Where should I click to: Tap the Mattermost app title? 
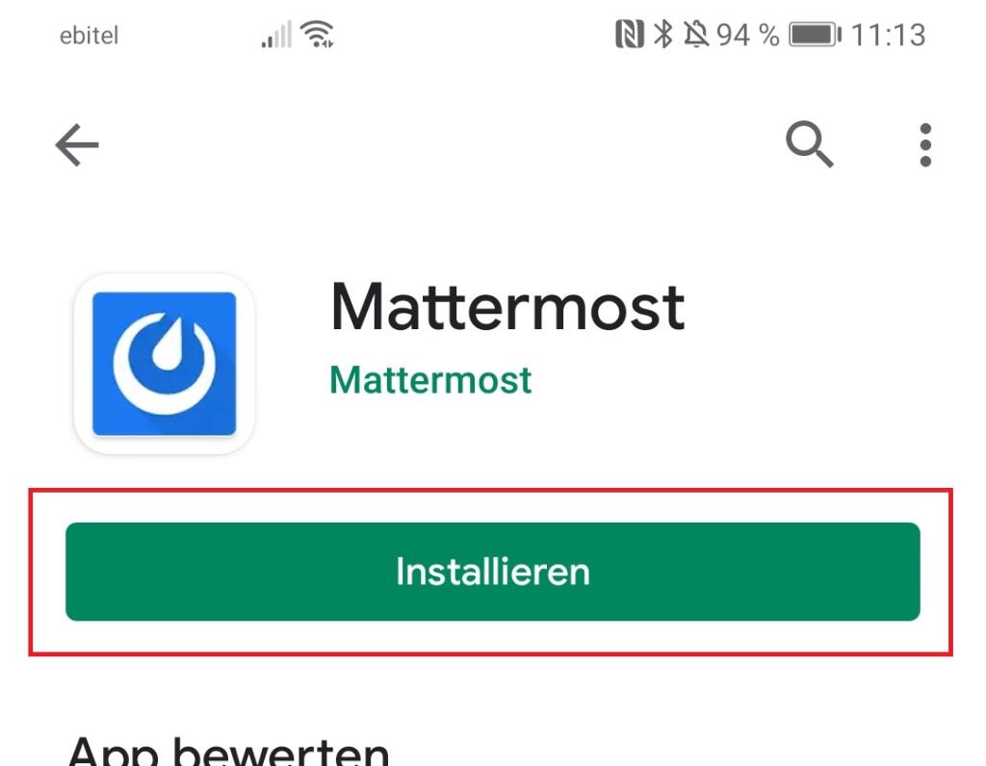tap(507, 307)
